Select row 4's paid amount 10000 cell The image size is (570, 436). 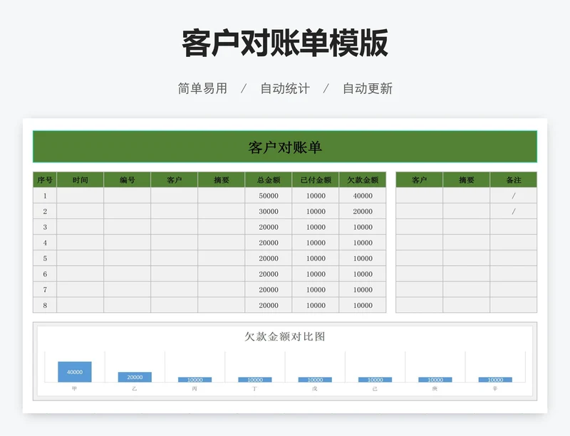coord(316,242)
